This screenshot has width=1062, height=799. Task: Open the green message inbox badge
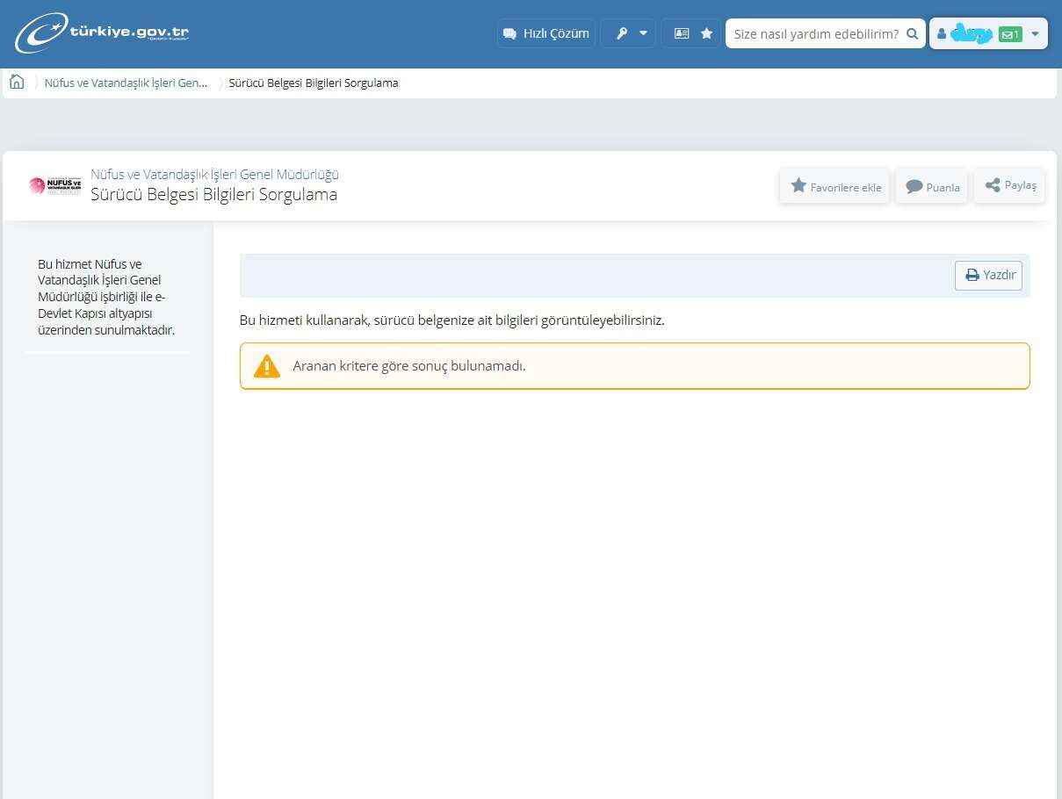pyautogui.click(x=1010, y=34)
